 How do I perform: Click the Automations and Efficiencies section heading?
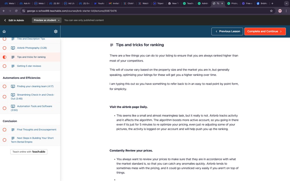click(x=22, y=78)
